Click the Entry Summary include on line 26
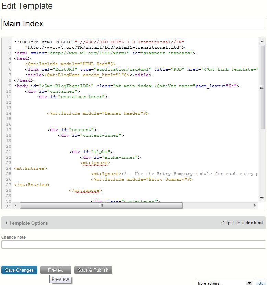 142,179
